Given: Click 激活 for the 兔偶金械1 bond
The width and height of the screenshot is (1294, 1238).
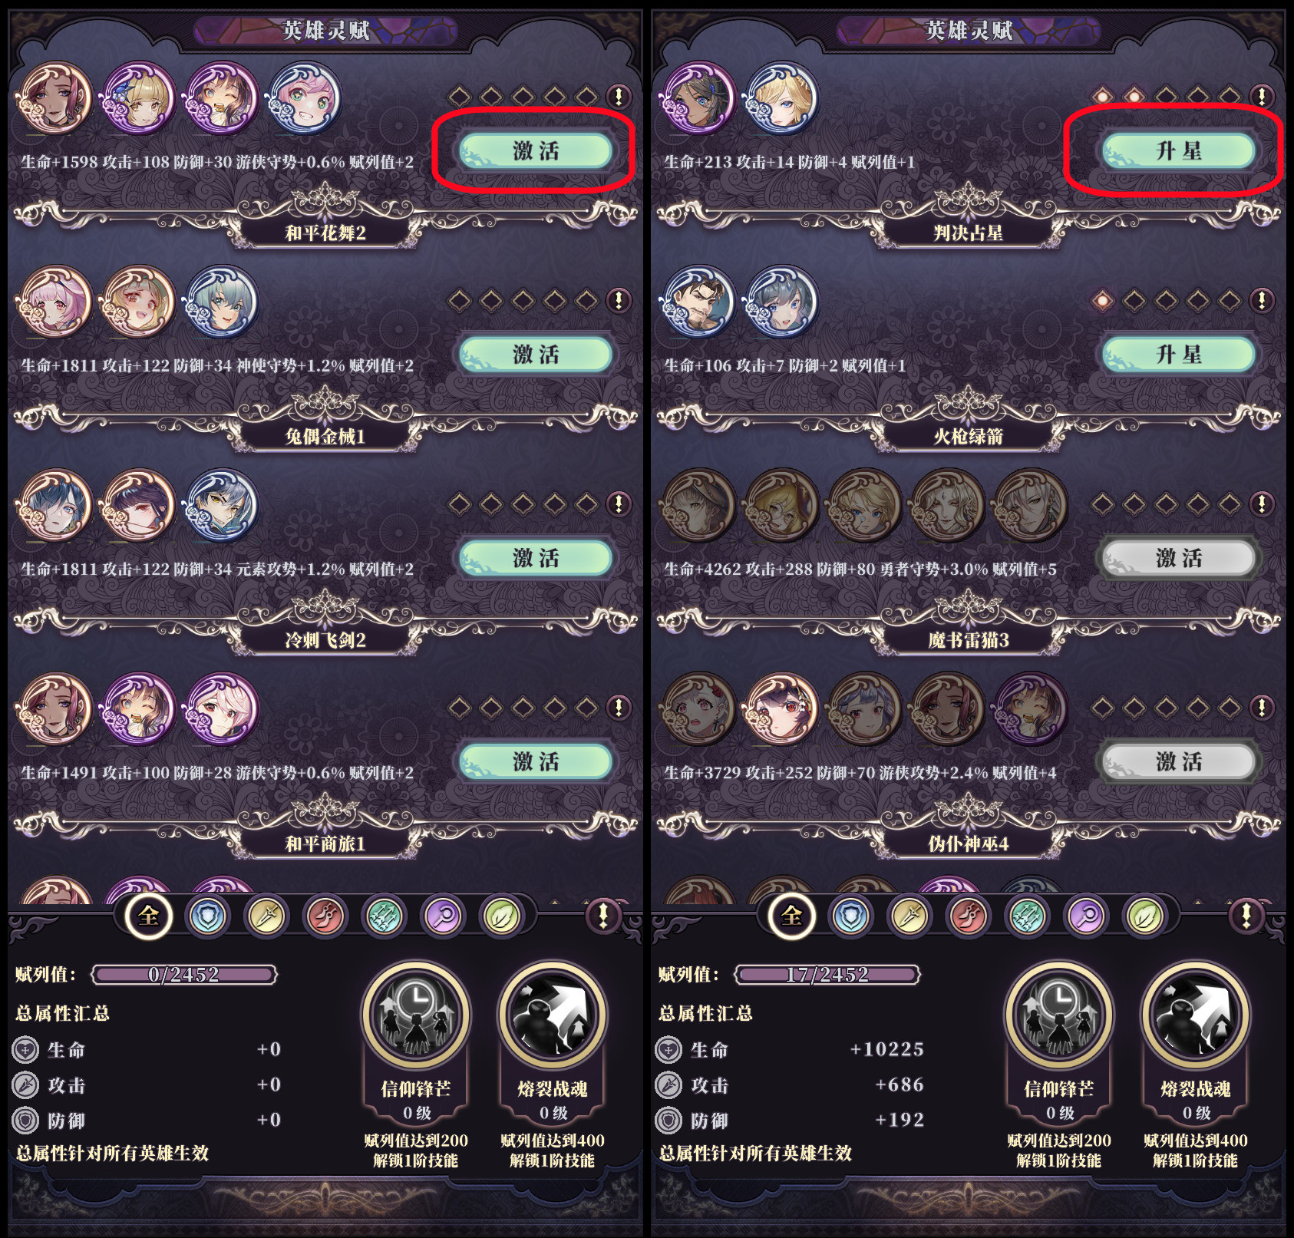Looking at the screenshot, I should 536,355.
